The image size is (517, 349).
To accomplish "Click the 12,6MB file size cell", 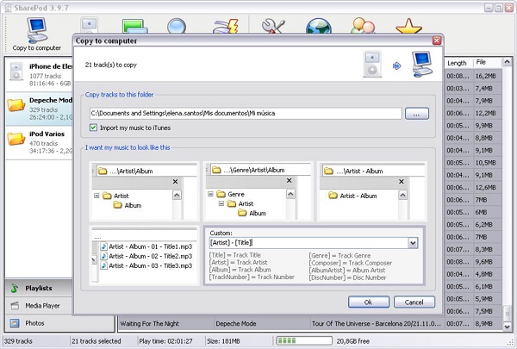I will (x=486, y=187).
